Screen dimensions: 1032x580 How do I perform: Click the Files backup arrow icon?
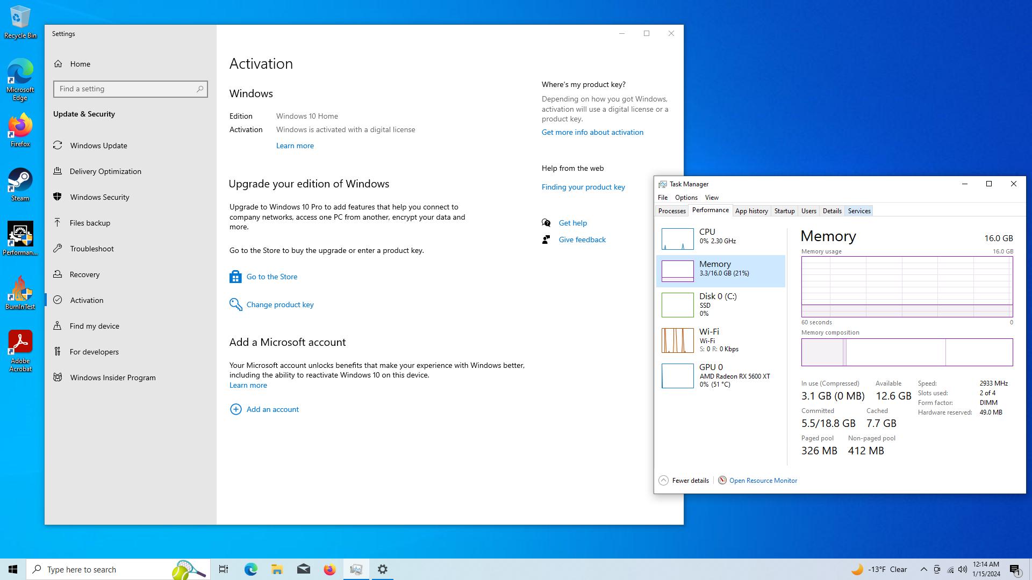tap(58, 223)
